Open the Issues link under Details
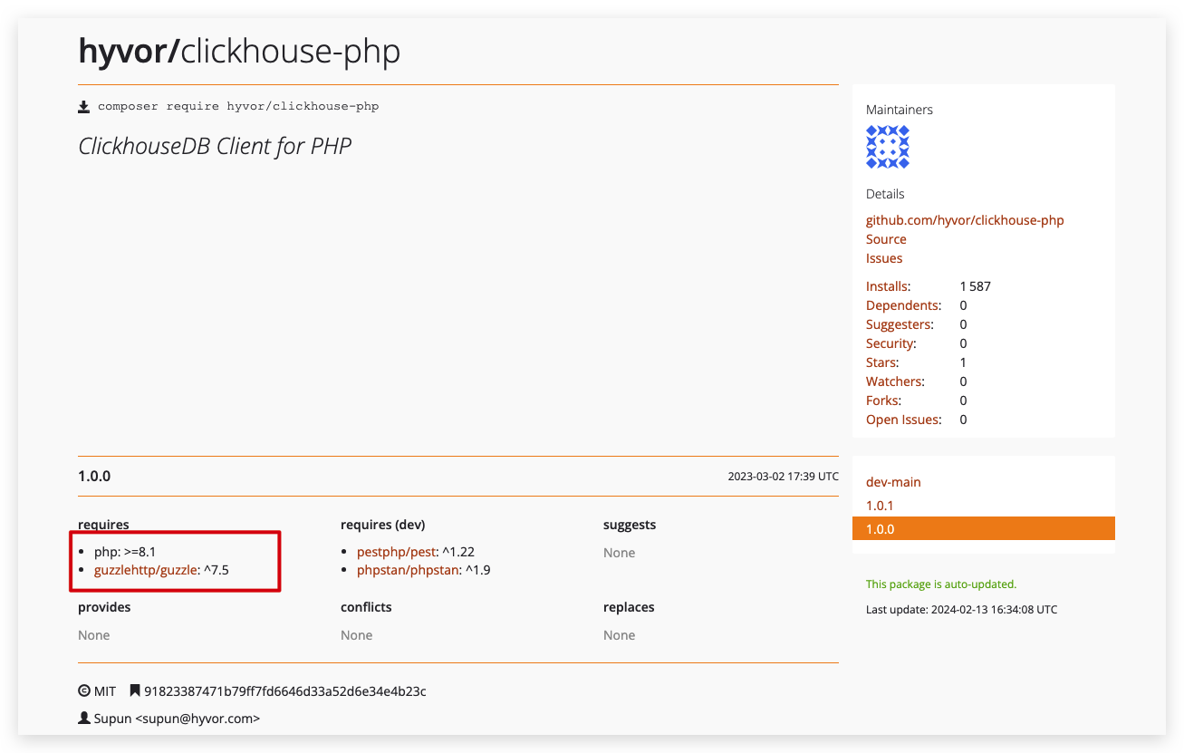 (x=884, y=258)
